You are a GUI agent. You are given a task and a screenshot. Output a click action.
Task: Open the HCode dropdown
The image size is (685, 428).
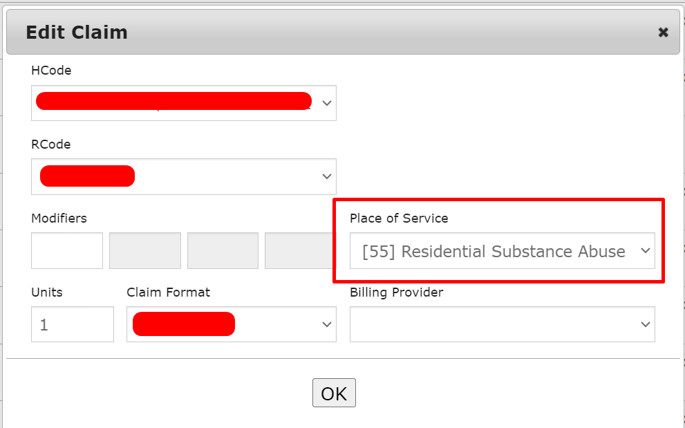click(x=183, y=103)
